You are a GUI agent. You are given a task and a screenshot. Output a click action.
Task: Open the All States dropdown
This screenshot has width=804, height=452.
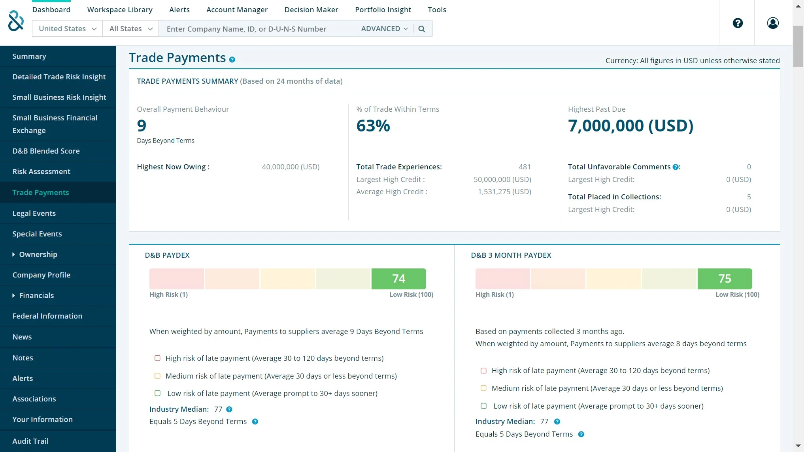[x=131, y=29]
